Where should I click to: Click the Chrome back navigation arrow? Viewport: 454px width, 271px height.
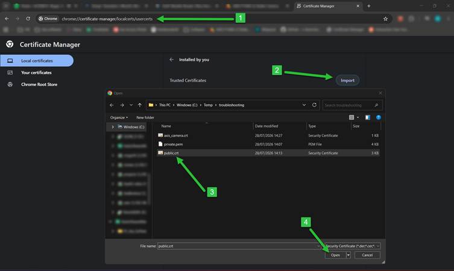[x=7, y=19]
